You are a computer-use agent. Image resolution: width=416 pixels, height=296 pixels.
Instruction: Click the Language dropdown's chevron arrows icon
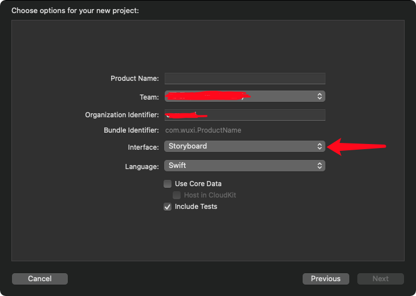point(320,166)
